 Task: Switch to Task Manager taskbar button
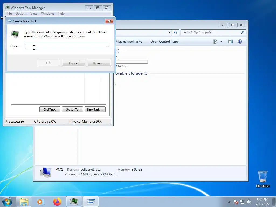(x=74, y=202)
